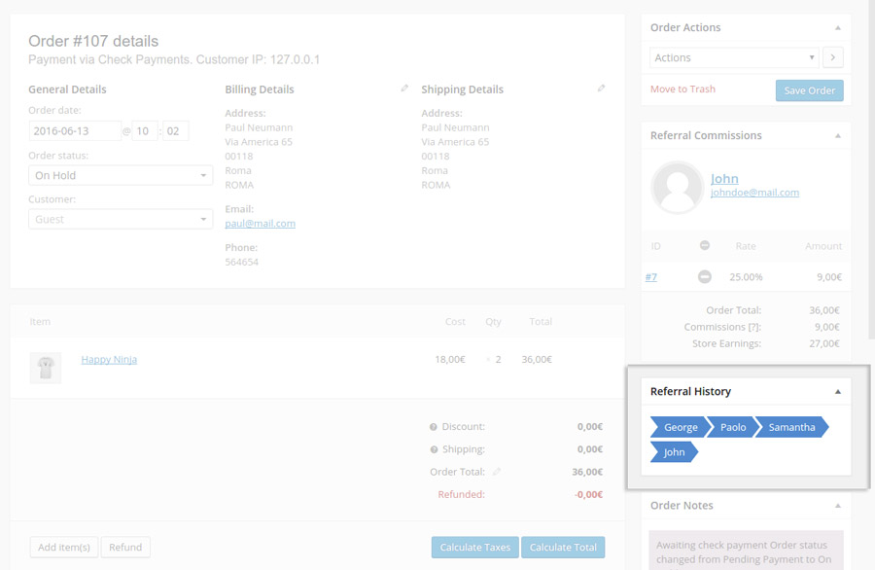Viewport: 875px width, 570px height.
Task: Edit order total pencil icon
Action: click(x=497, y=472)
